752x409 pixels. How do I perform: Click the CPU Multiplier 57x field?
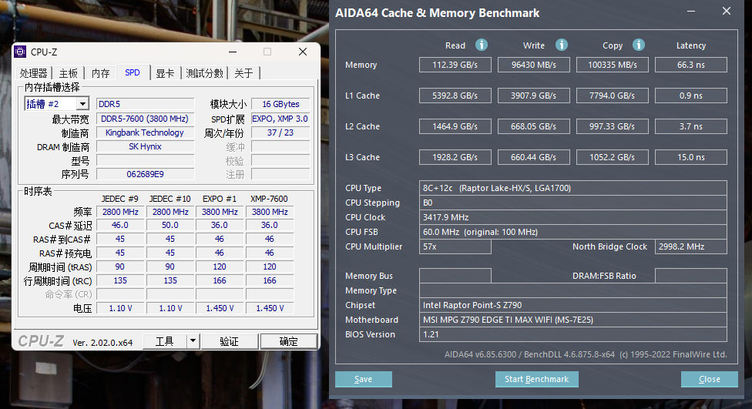click(x=455, y=246)
